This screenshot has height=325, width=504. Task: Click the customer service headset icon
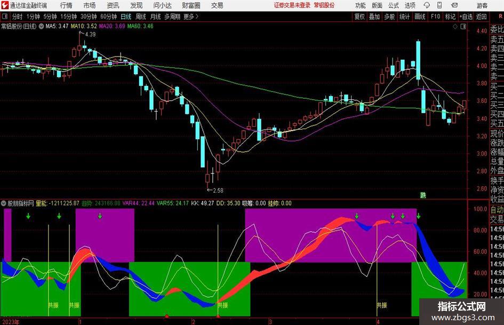point(427,5)
